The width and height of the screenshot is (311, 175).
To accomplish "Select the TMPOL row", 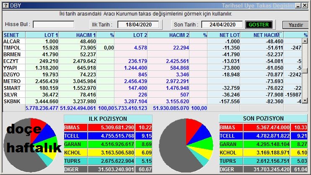I will pos(152,48).
